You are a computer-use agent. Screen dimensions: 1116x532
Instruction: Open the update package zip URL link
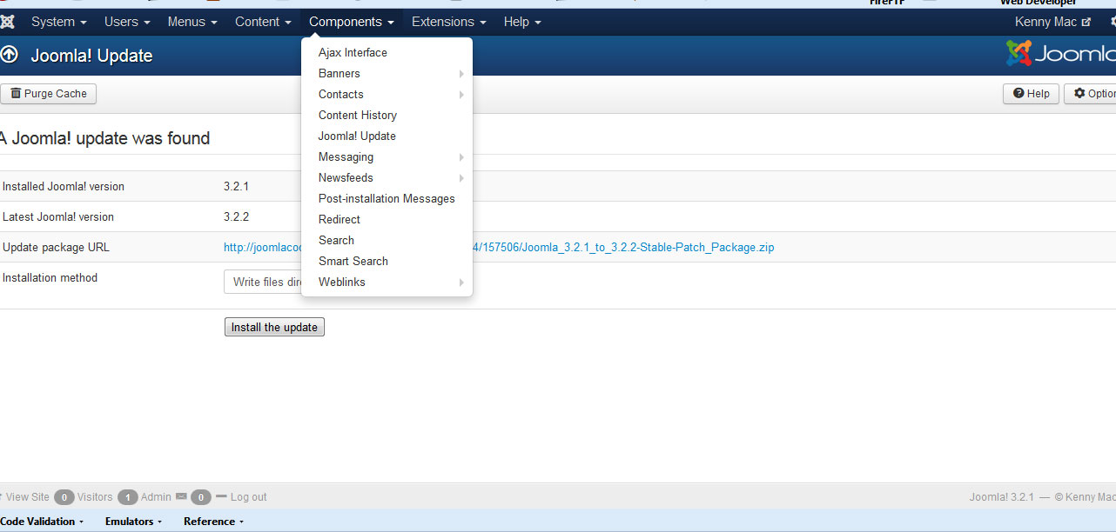623,247
